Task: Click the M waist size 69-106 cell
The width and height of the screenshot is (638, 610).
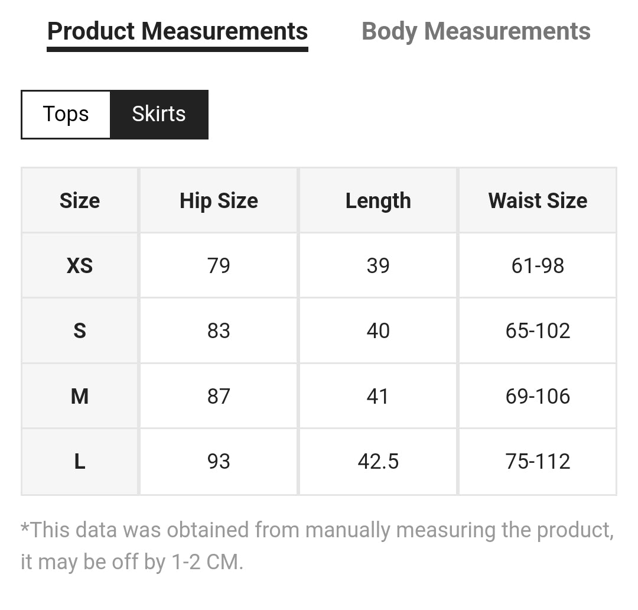Action: point(538,396)
